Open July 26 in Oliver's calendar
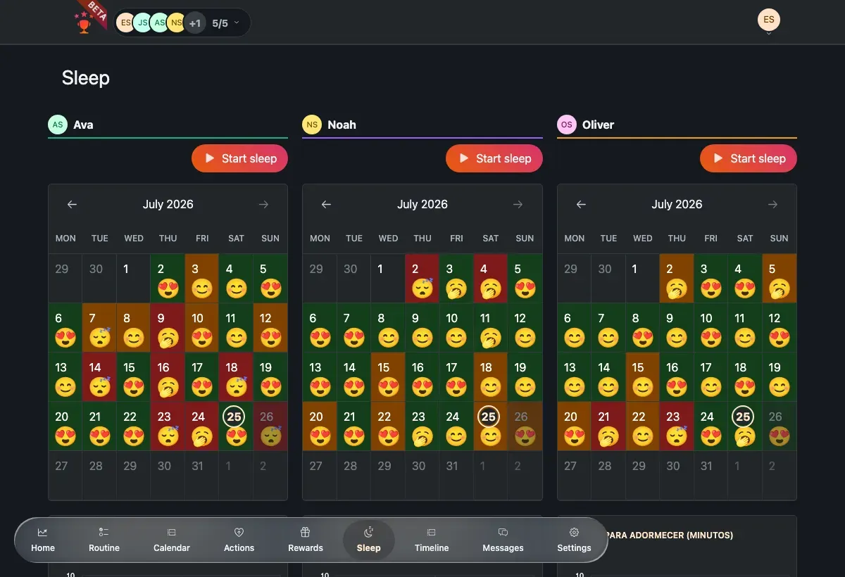The image size is (845, 577). [780, 426]
